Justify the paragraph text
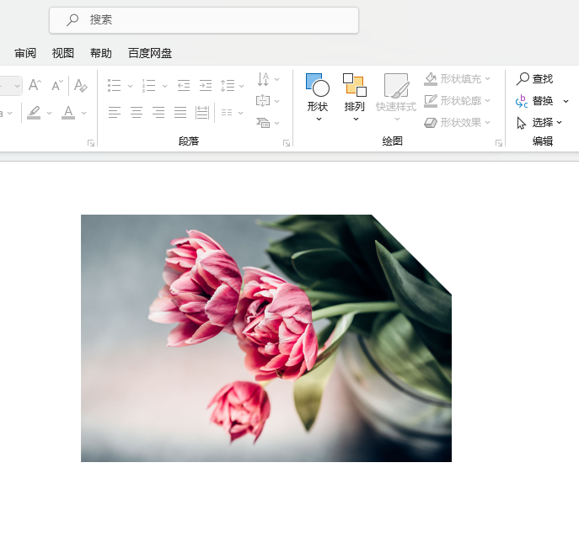 [180, 112]
